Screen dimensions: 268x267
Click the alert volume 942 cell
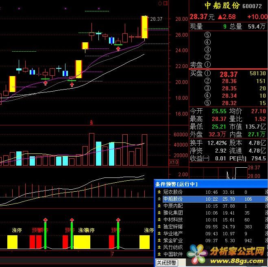click(248, 241)
